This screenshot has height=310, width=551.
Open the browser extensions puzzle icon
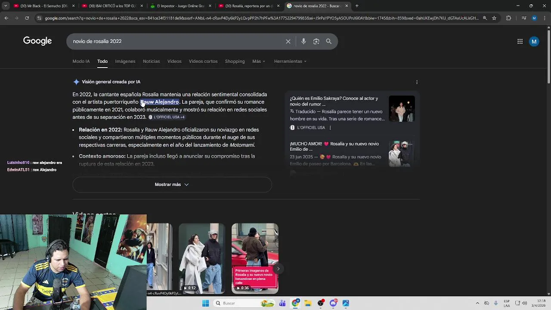(509, 18)
